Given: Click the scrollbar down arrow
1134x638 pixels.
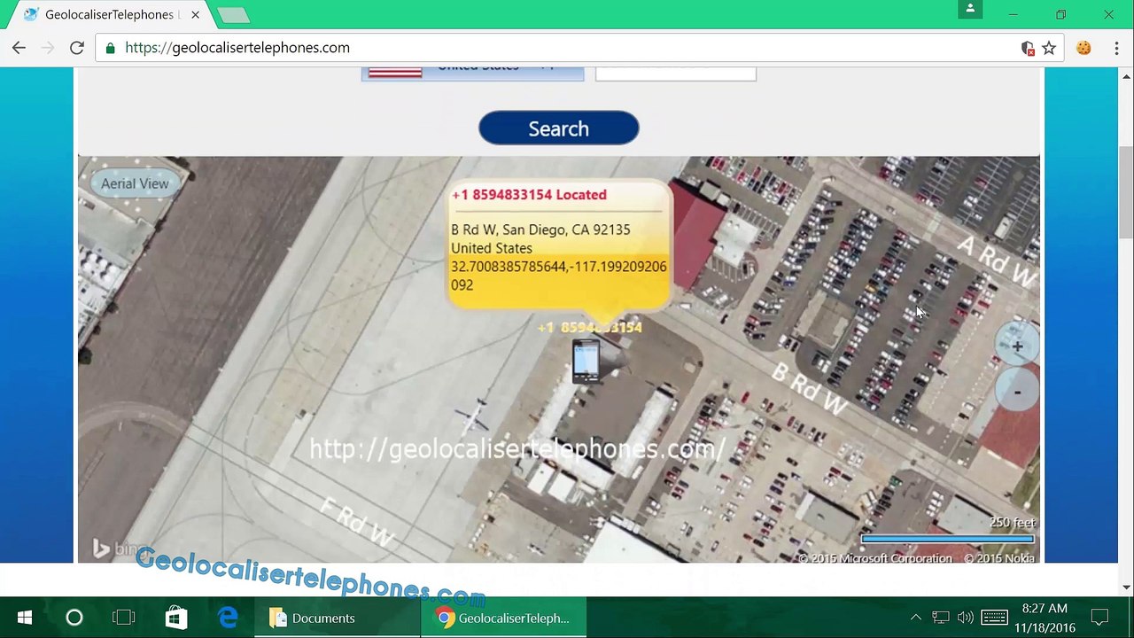Looking at the screenshot, I should pyautogui.click(x=1126, y=587).
